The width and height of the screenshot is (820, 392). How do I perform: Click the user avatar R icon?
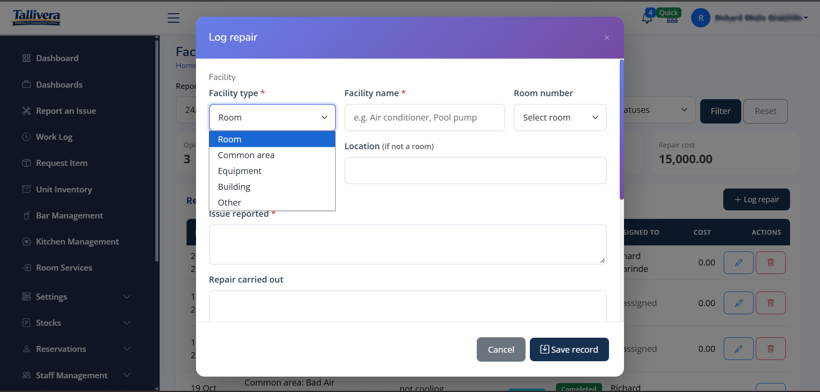click(x=701, y=18)
